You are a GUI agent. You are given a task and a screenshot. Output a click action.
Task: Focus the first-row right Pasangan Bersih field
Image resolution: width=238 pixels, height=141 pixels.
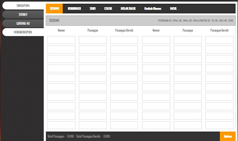(219, 40)
